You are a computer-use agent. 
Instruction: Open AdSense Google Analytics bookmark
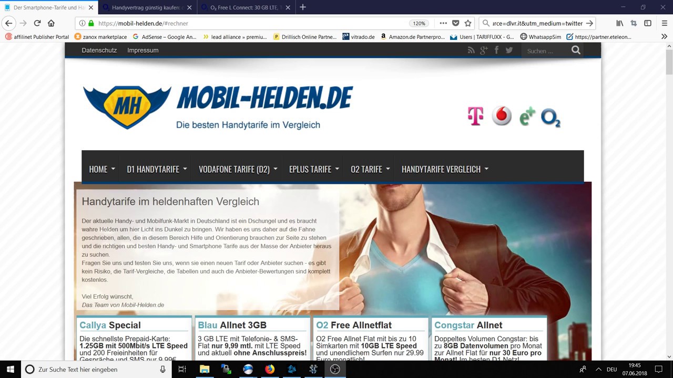(x=165, y=37)
